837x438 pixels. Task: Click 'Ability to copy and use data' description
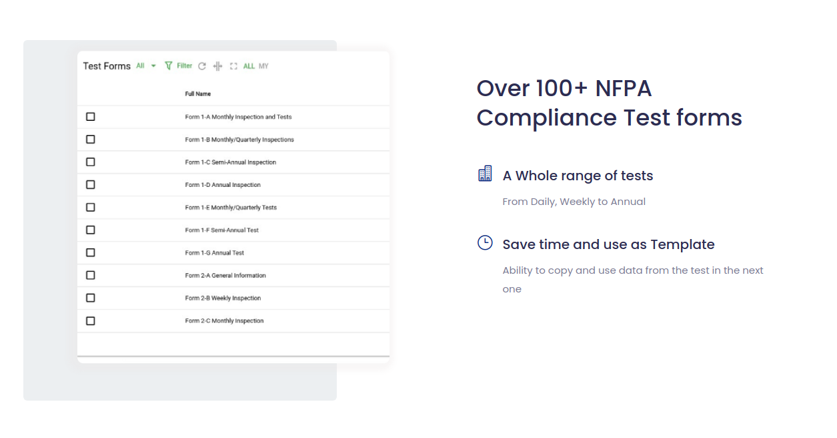point(633,280)
